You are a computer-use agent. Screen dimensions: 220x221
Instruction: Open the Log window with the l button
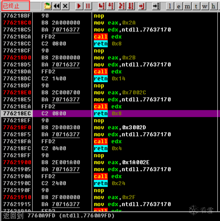(170, 6)
